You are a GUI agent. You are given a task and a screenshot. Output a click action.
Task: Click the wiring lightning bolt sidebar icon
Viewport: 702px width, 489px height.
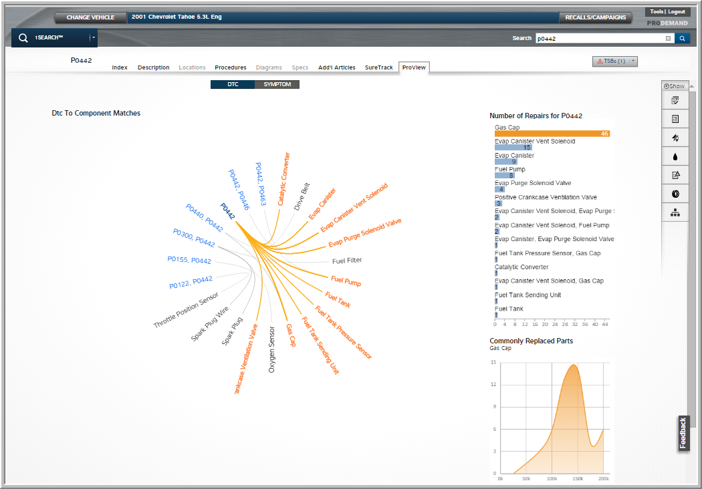[x=675, y=138]
